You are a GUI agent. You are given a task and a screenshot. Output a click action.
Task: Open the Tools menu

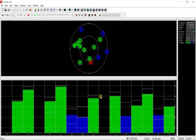(29, 6)
